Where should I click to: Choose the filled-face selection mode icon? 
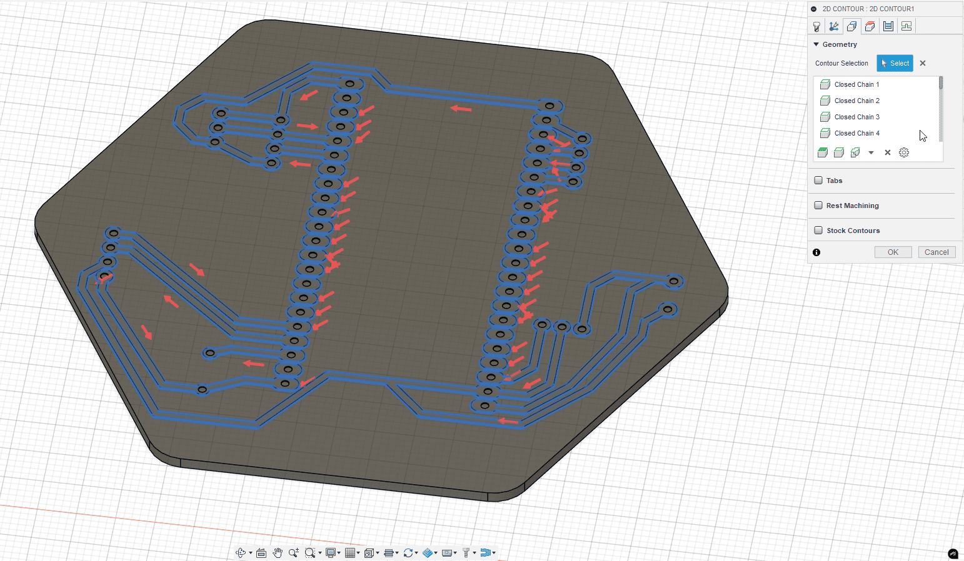point(823,152)
